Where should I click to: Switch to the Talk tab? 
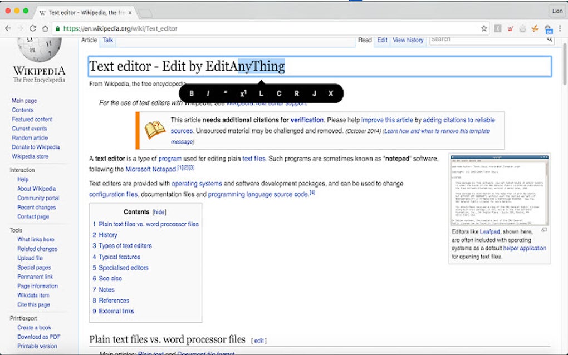[107, 40]
